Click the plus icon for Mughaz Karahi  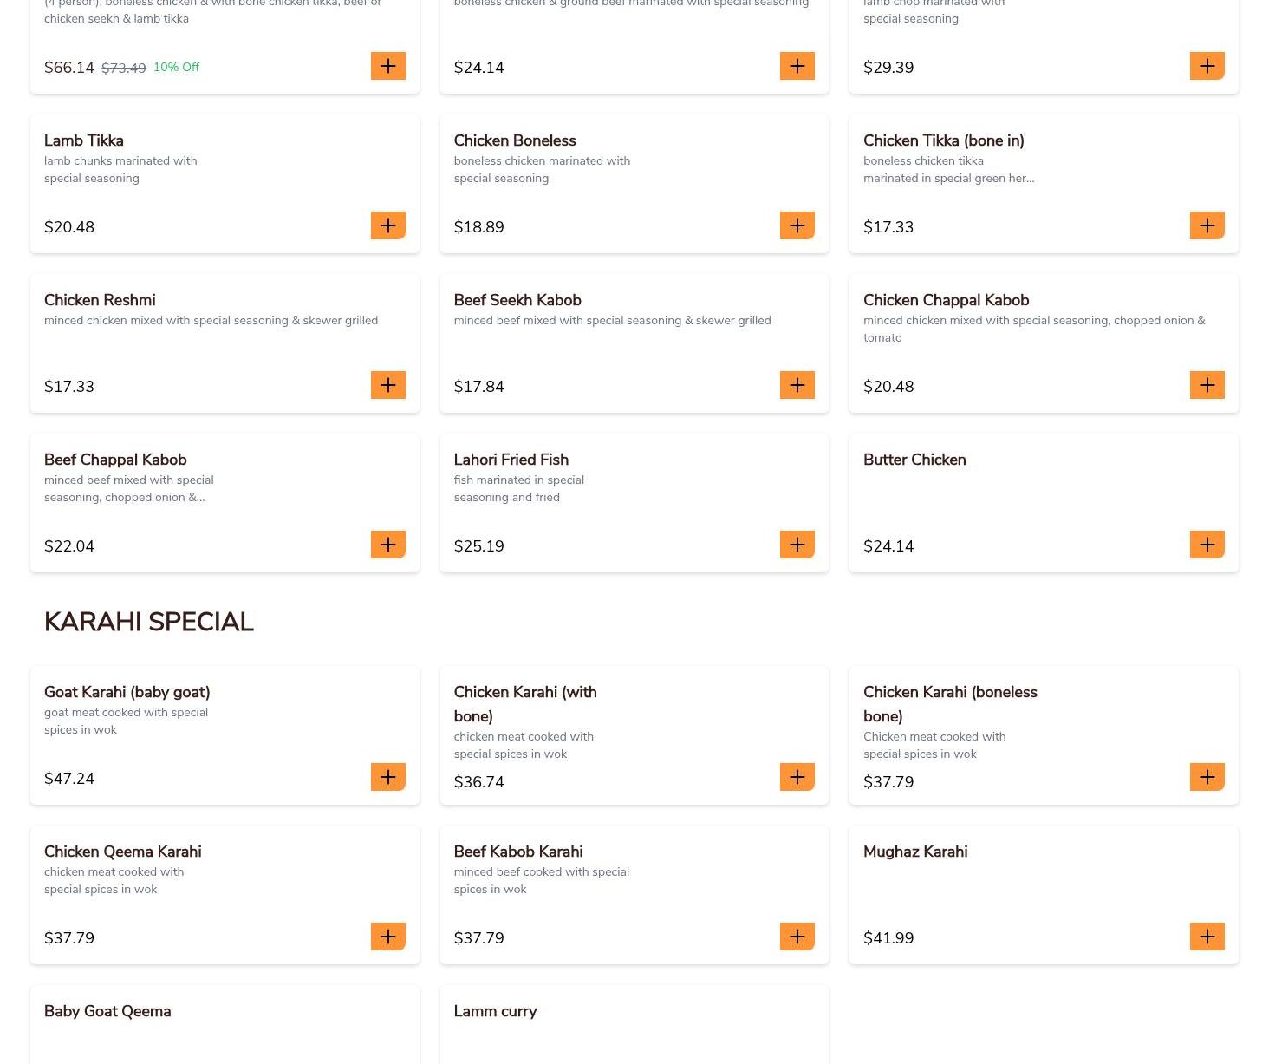(1207, 937)
